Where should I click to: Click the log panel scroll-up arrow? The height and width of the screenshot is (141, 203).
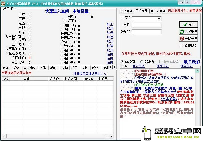click(197, 71)
